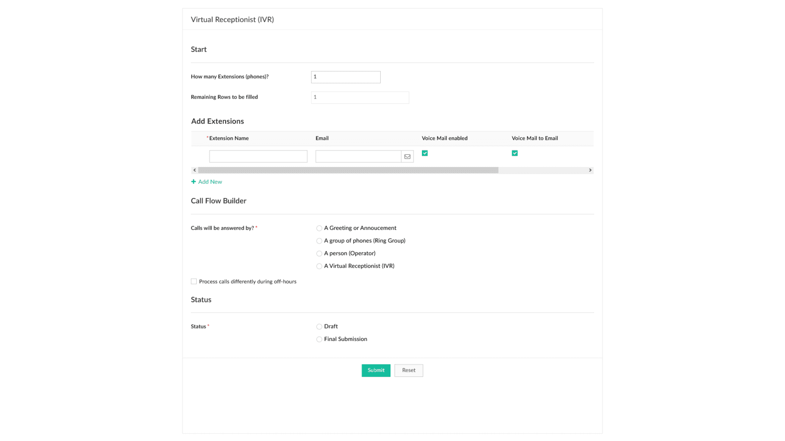The width and height of the screenshot is (785, 441).
Task: Click the Extension Name text field
Action: [258, 156]
